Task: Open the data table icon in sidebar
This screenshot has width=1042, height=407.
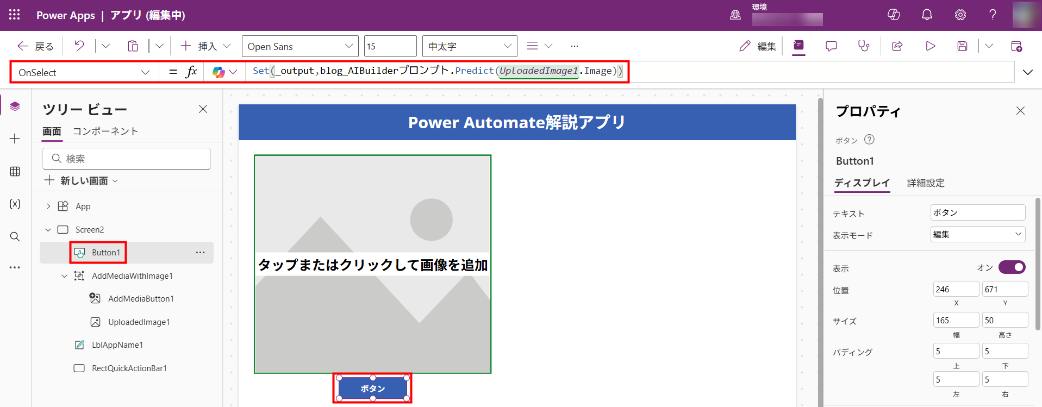Action: point(15,172)
